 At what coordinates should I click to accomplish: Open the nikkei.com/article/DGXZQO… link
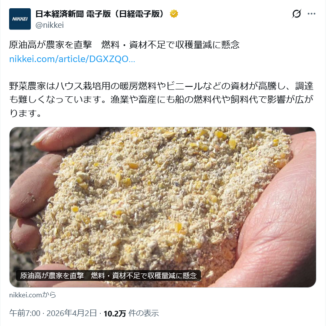tap(72, 59)
